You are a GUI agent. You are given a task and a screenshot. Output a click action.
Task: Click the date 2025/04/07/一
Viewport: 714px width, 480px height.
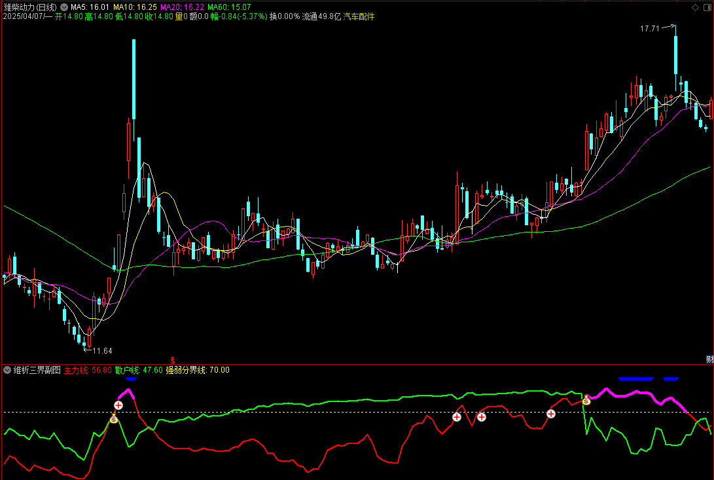tap(27, 16)
